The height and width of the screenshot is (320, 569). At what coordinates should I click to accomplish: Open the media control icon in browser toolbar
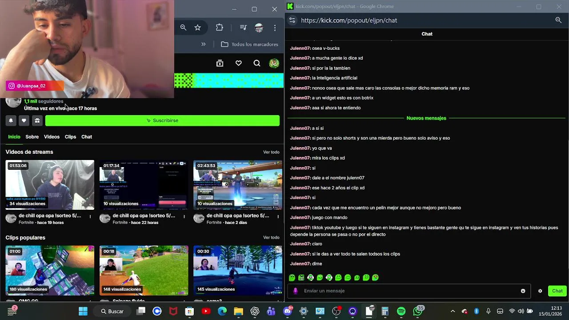click(x=243, y=28)
